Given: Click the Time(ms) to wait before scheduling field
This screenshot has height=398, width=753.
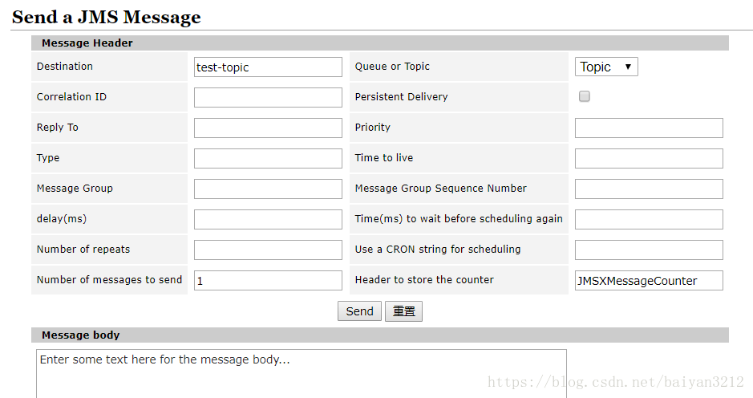Looking at the screenshot, I should (x=649, y=220).
